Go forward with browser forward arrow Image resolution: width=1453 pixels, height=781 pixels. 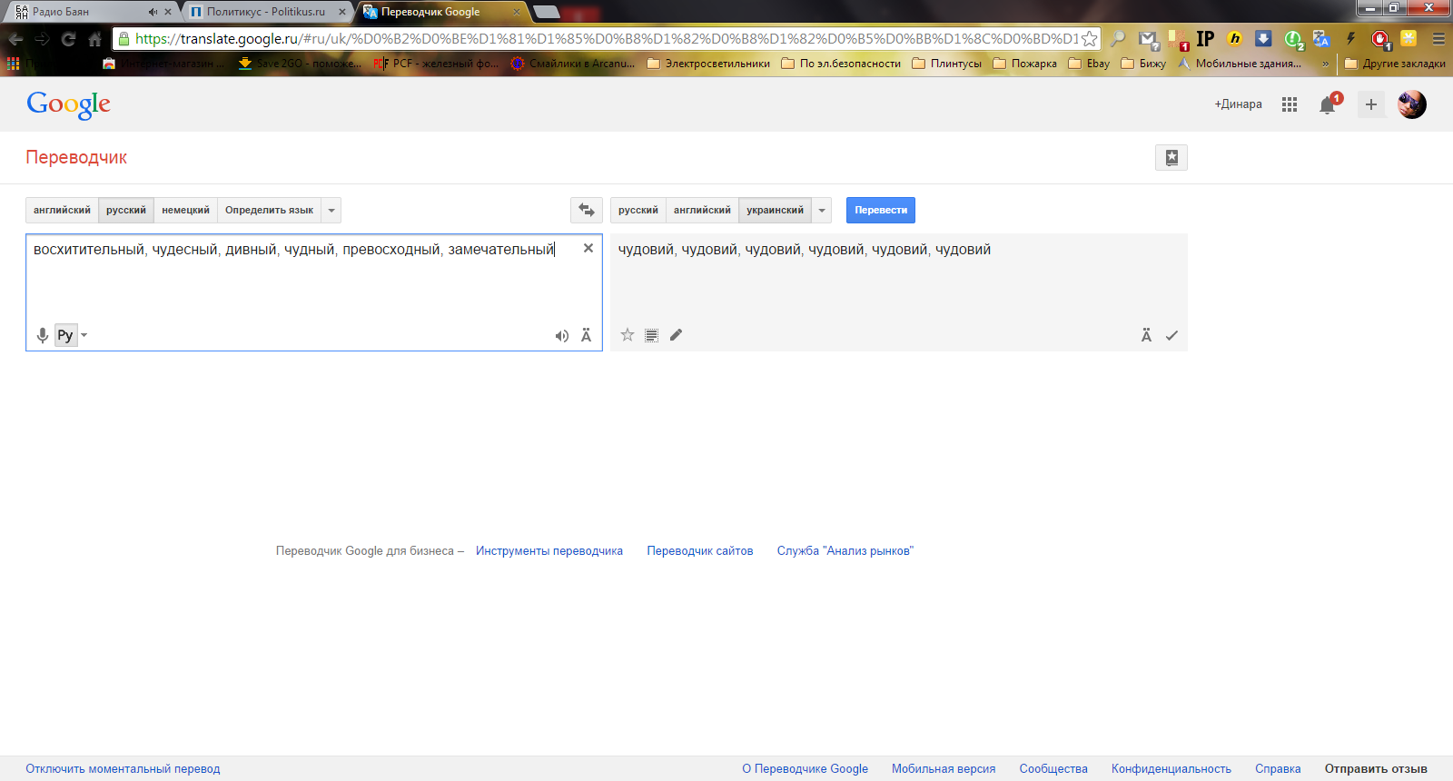click(x=42, y=39)
